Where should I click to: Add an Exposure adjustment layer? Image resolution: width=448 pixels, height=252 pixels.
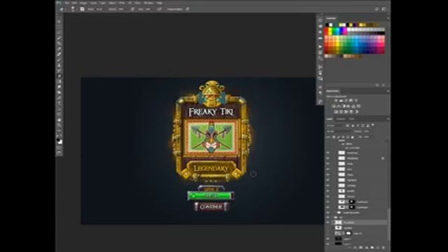[x=351, y=101]
